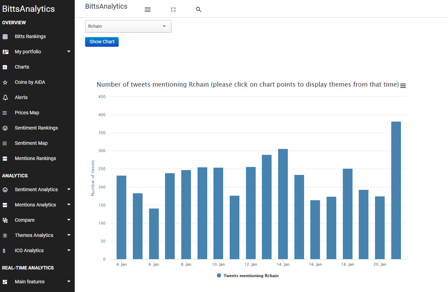Open search via magnifier icon
The image size is (448, 292).
coord(199,10)
